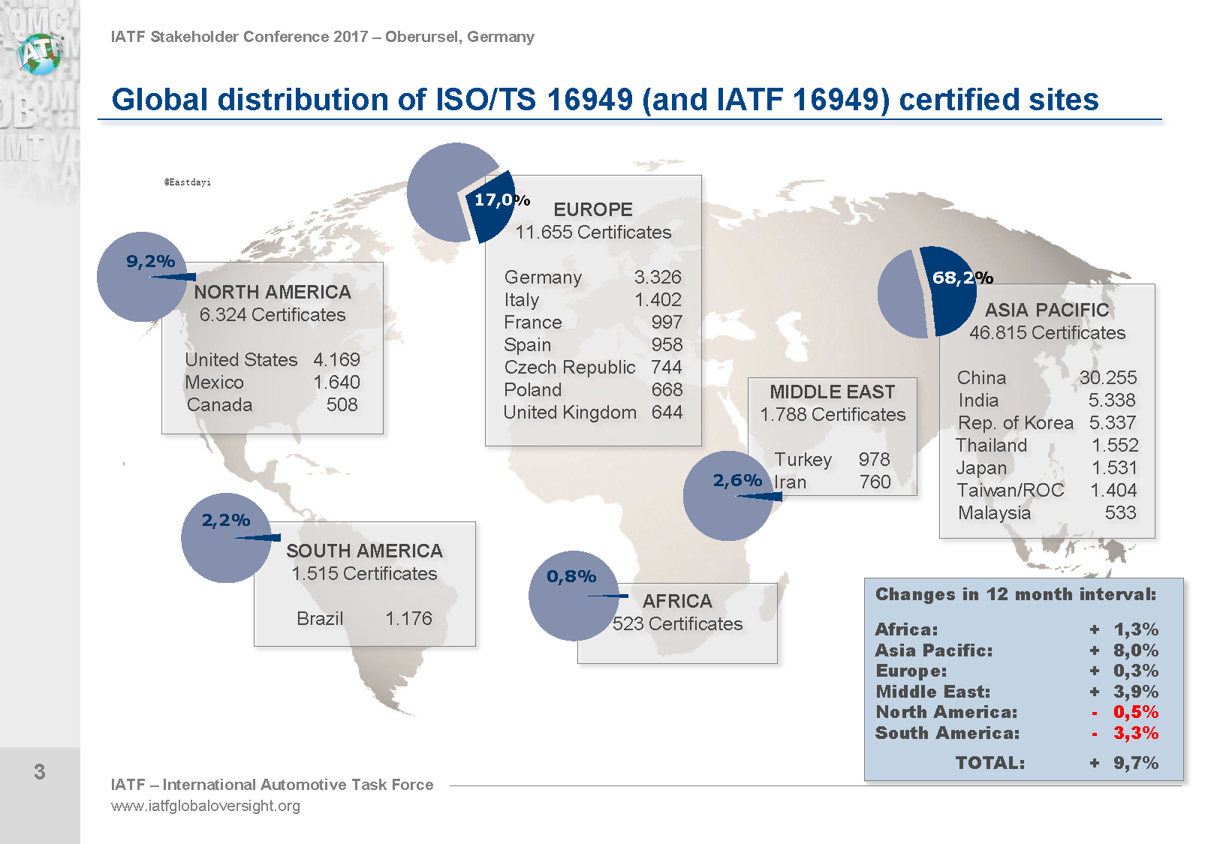Click the Middle East change '3,9%'
The width and height of the screenshot is (1220, 844).
click(x=1136, y=692)
